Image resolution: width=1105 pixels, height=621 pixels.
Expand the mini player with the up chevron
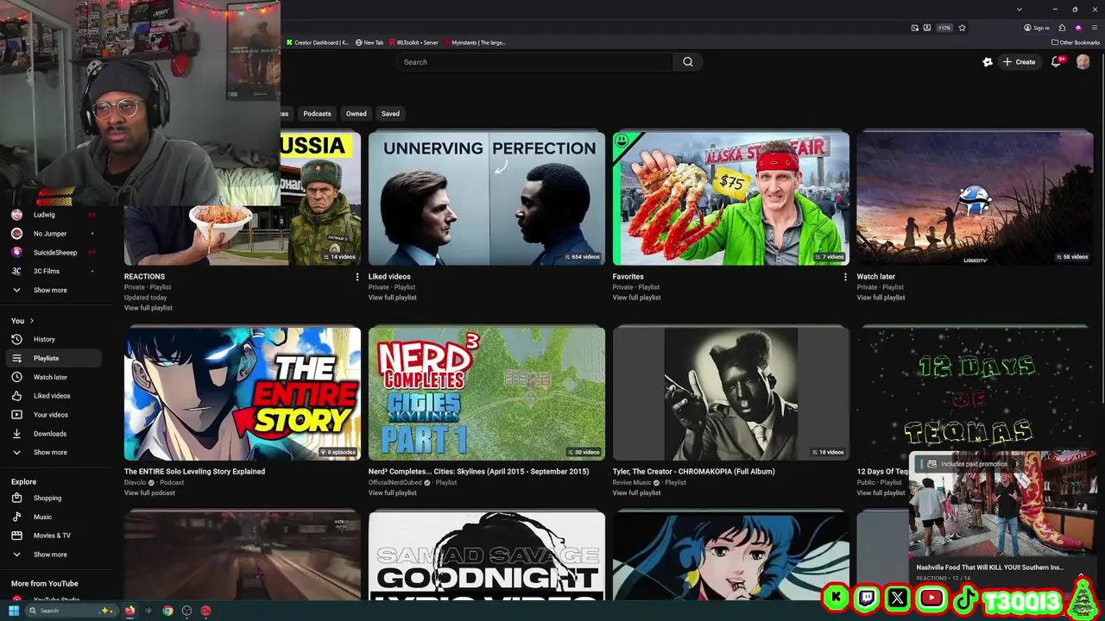tap(1081, 575)
